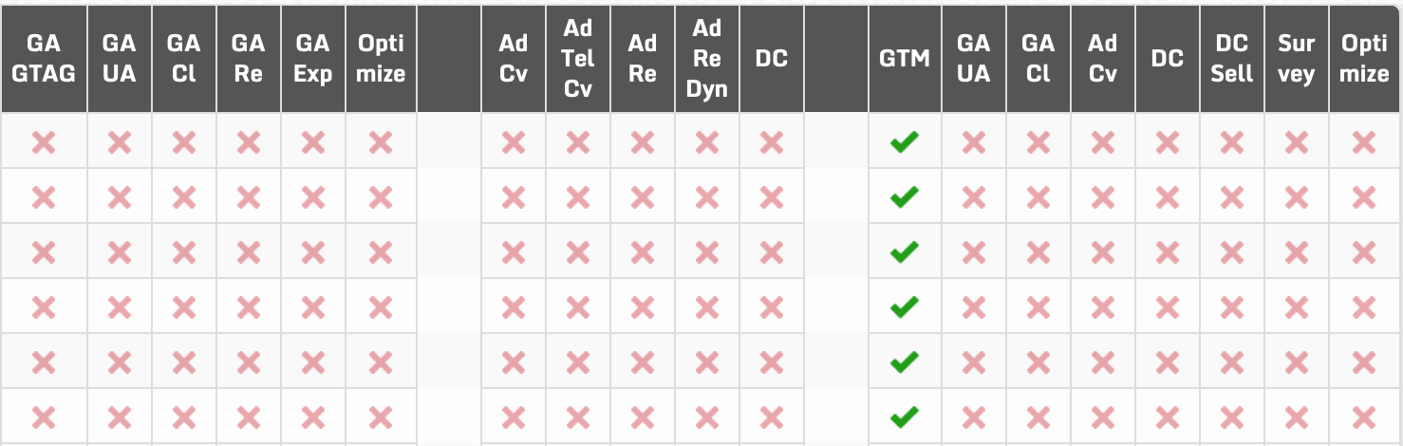The image size is (1403, 446).
Task: Select the DC Sell column header
Action: pyautogui.click(x=1232, y=59)
